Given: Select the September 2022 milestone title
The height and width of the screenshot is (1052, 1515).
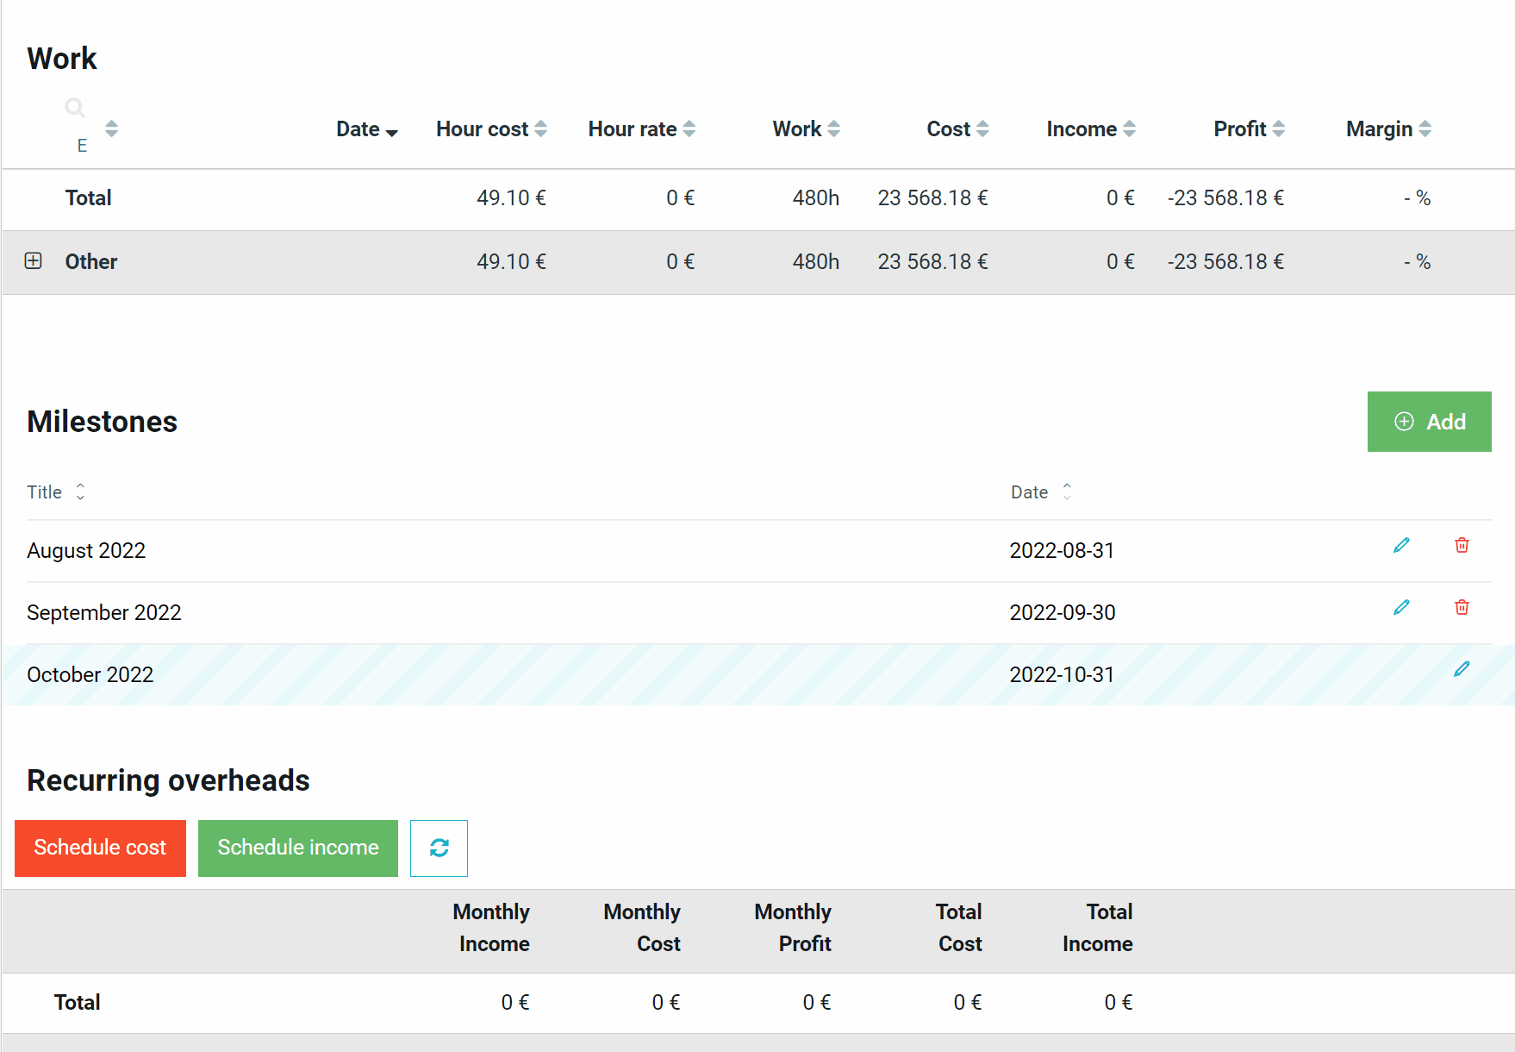Looking at the screenshot, I should (104, 612).
